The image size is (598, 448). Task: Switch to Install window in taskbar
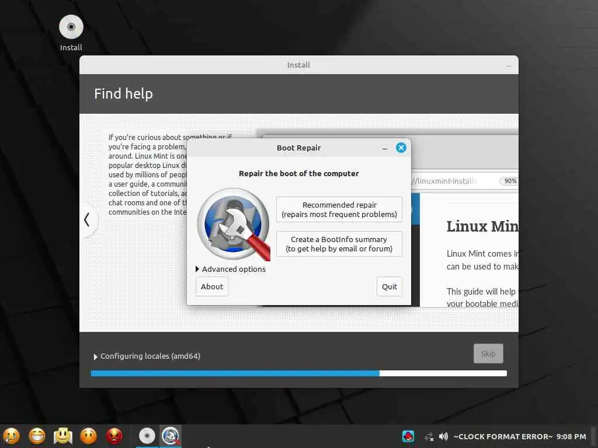(147, 436)
